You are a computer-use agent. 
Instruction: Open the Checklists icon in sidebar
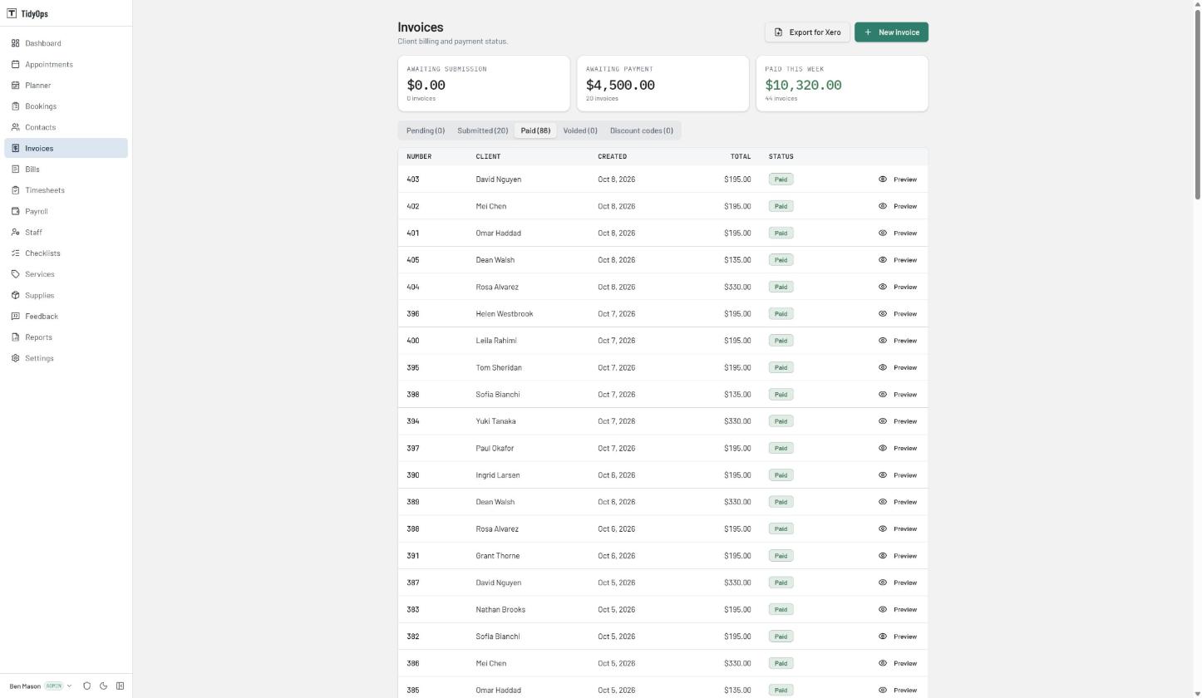tap(15, 253)
